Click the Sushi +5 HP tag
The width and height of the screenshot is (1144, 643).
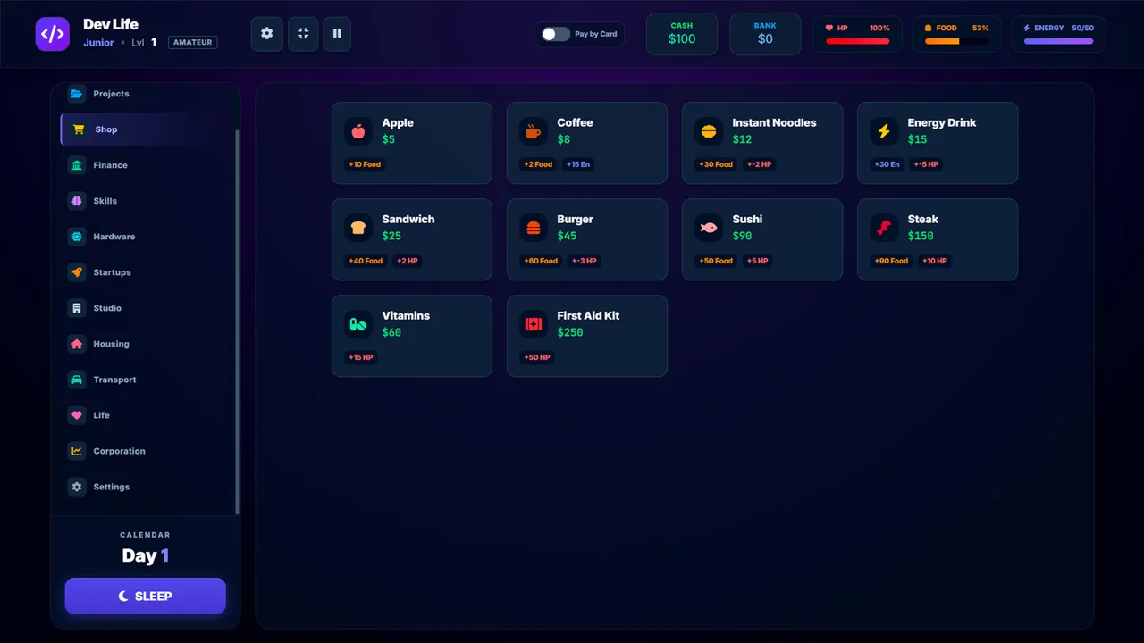(x=758, y=261)
